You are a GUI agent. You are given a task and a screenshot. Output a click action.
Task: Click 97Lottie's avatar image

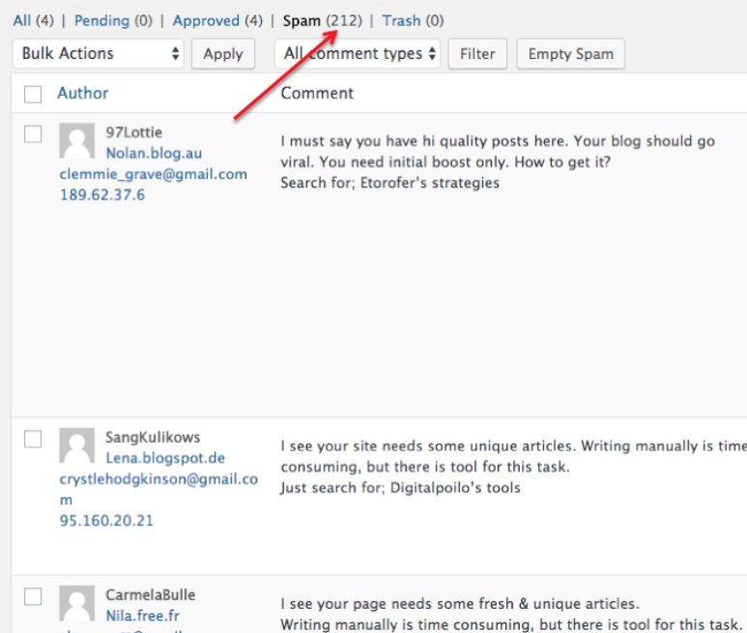(x=77, y=141)
